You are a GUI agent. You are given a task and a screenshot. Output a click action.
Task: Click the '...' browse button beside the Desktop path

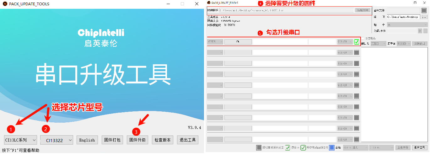[x=424, y=17]
